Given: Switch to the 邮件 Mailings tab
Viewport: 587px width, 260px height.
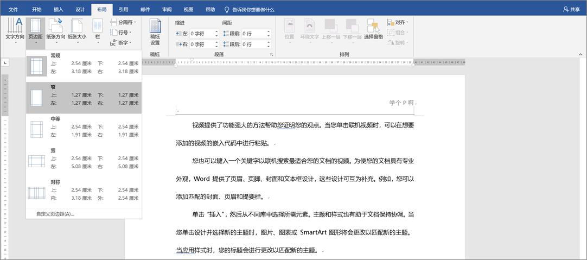Looking at the screenshot, I should click(x=145, y=9).
